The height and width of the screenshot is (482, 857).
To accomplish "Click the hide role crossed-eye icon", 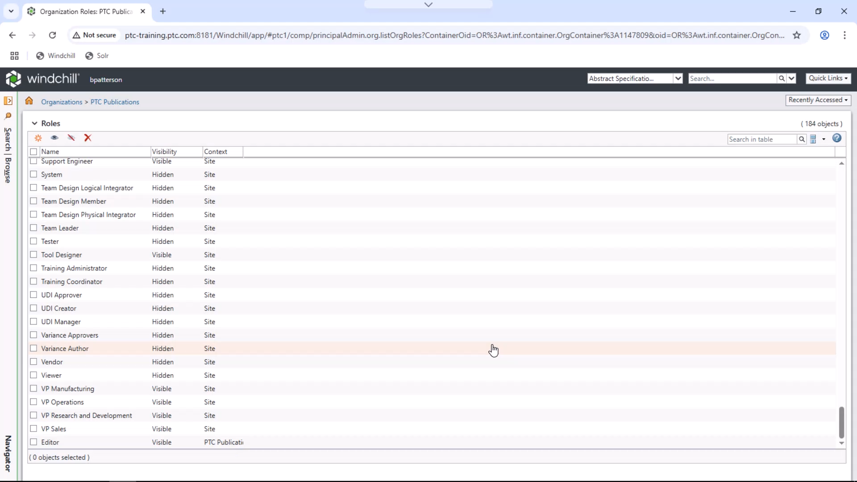I will 71,138.
